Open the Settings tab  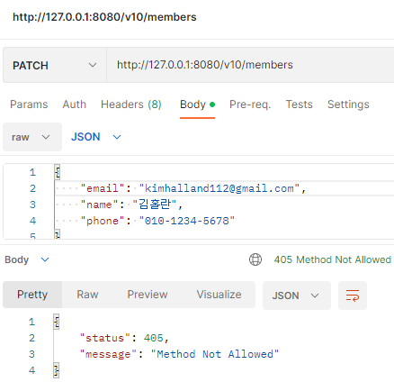(x=348, y=105)
